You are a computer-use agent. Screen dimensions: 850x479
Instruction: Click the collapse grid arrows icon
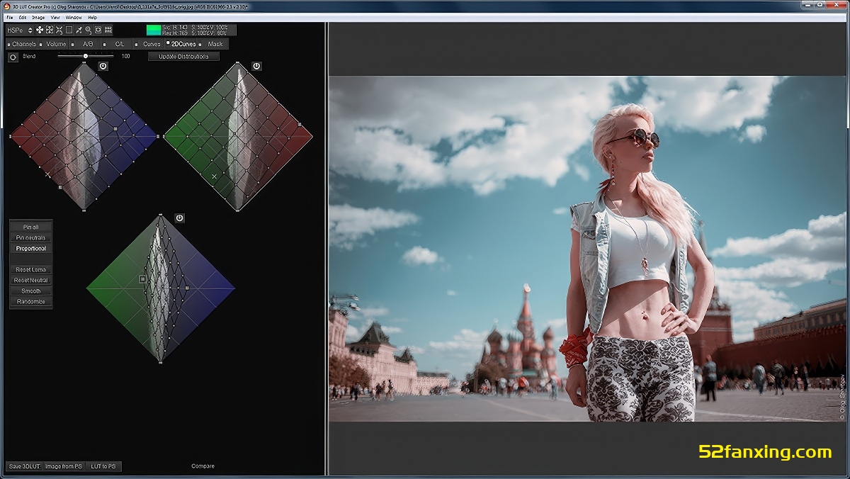[x=59, y=30]
